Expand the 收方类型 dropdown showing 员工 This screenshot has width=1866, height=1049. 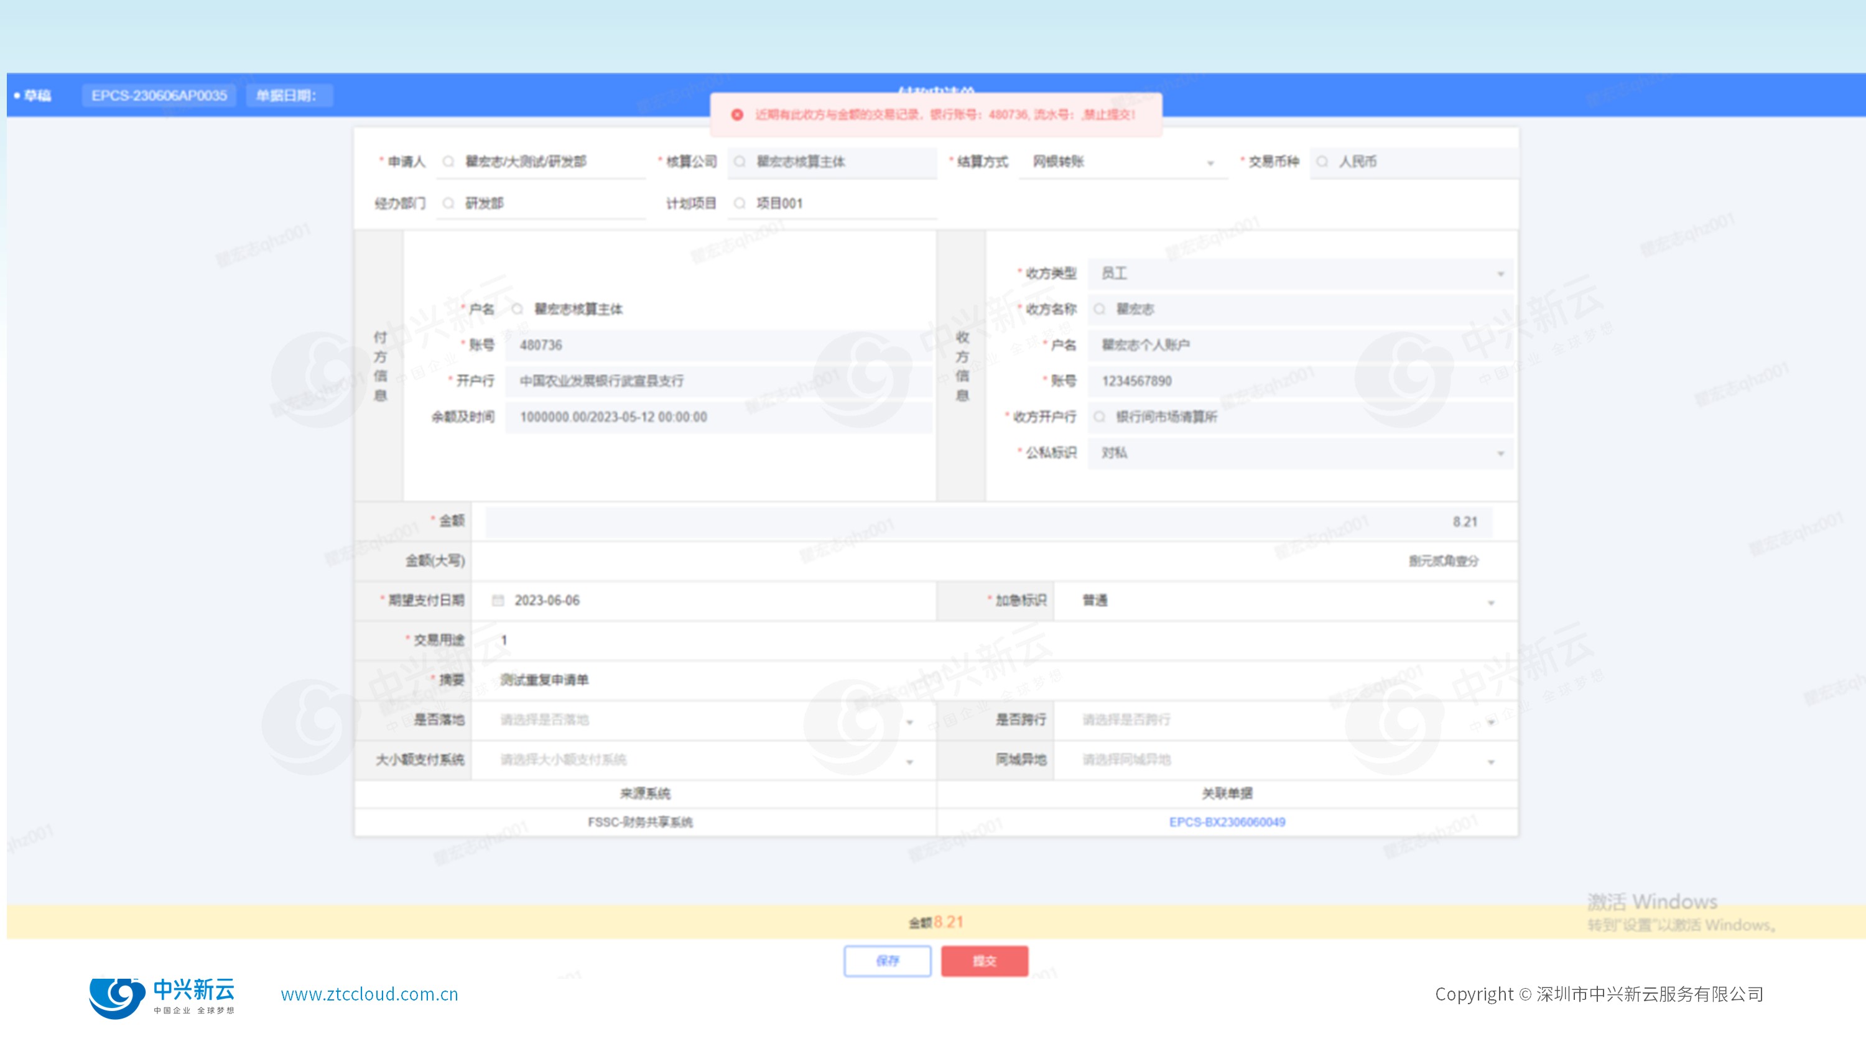[x=1300, y=274]
